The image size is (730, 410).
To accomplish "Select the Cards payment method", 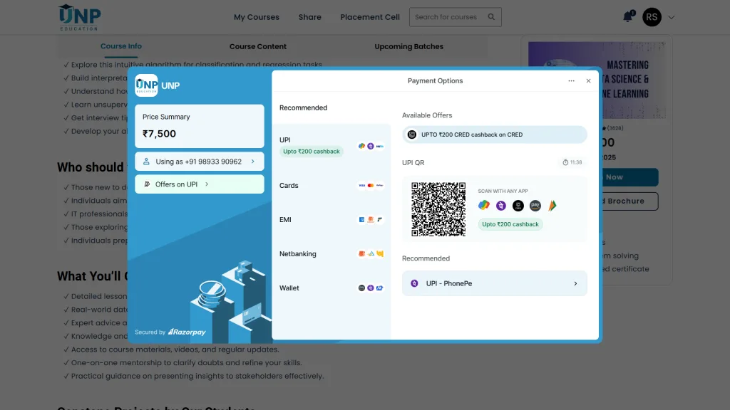I will (331, 186).
